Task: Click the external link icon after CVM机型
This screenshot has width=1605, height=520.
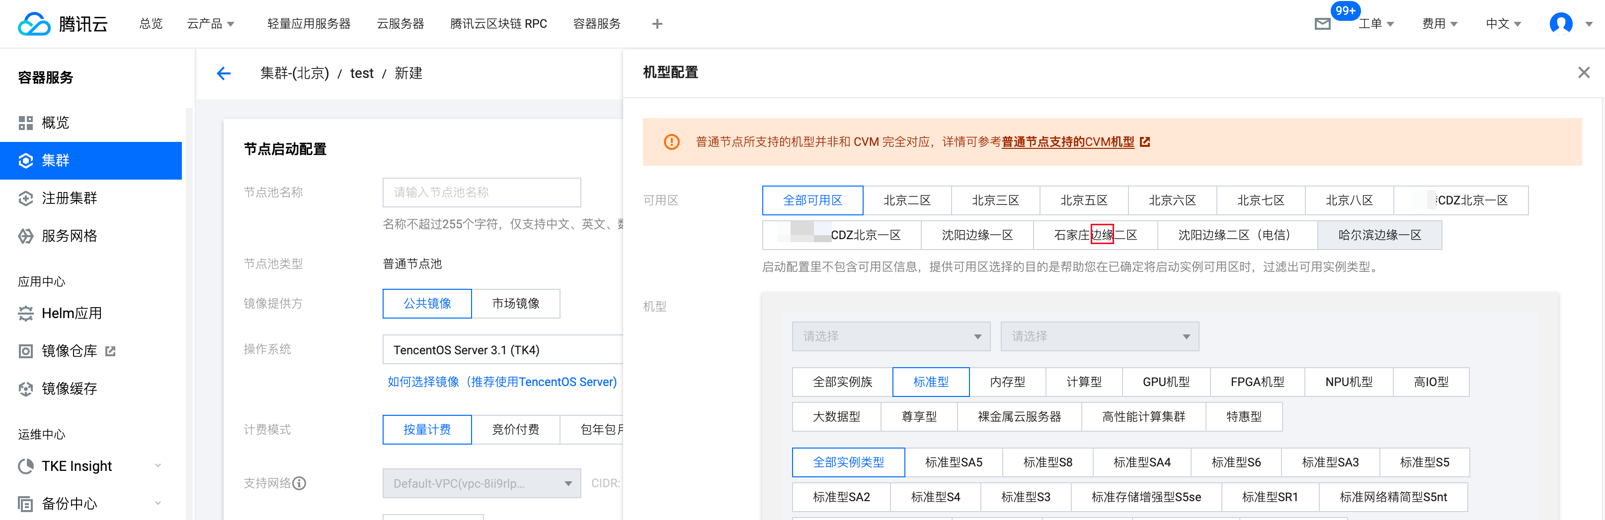Action: tap(1144, 142)
